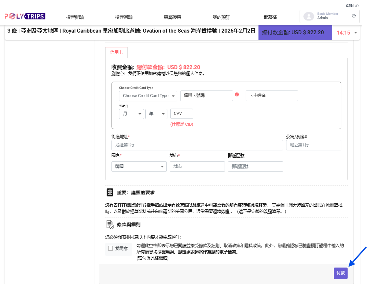The image size is (367, 284).
Task: Open the country dropdown showing 韓國
Action: [x=139, y=167]
